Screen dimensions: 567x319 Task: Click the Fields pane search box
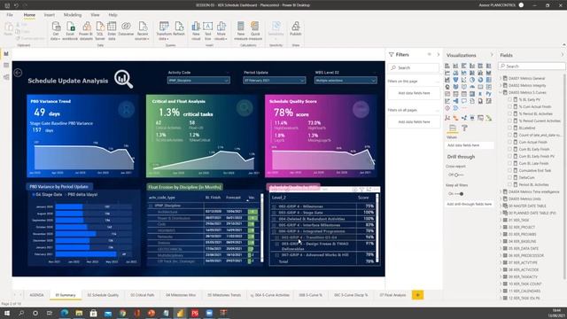click(532, 66)
